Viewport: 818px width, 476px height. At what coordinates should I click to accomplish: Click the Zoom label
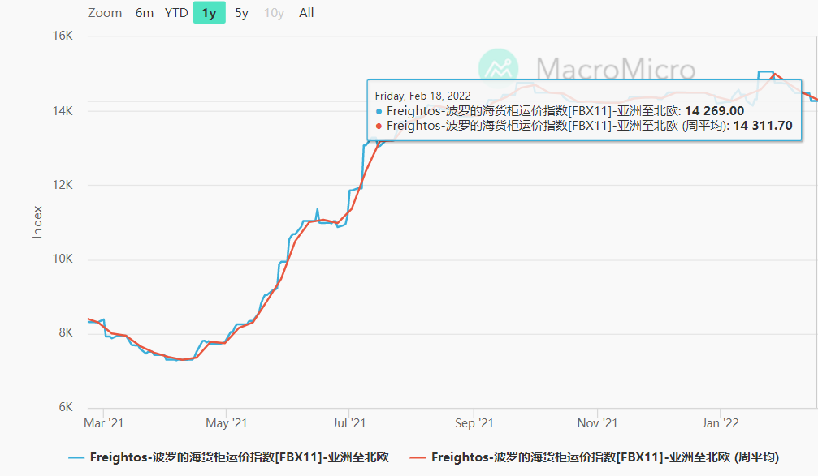(104, 13)
